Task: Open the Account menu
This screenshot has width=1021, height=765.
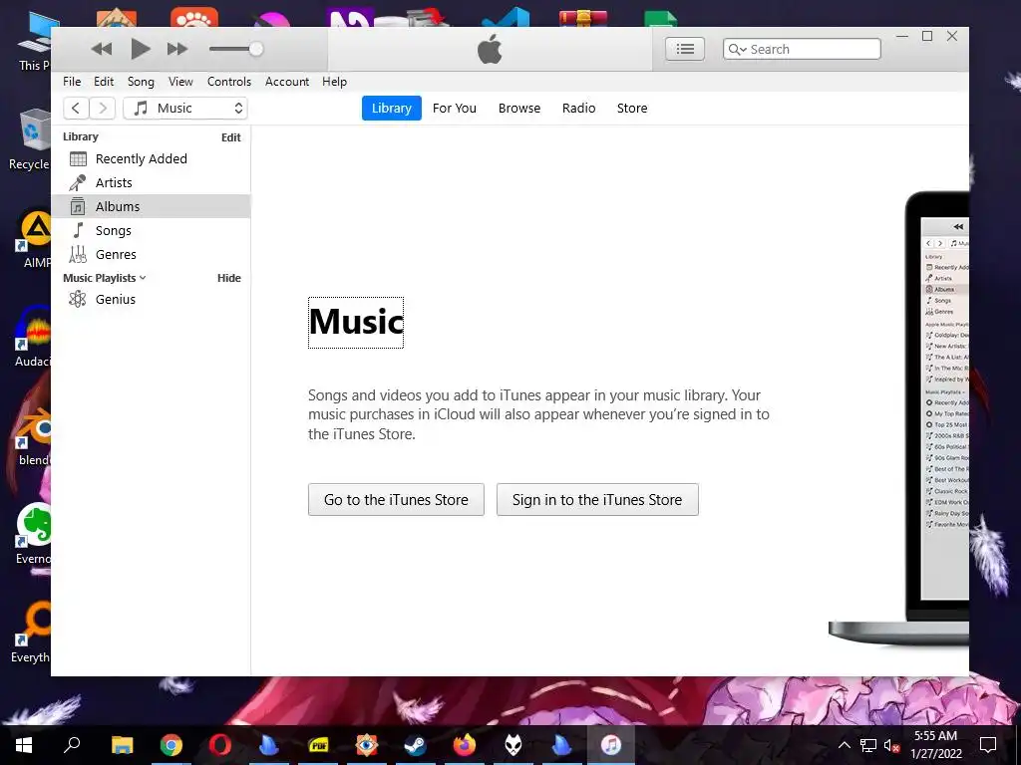Action: tap(287, 82)
